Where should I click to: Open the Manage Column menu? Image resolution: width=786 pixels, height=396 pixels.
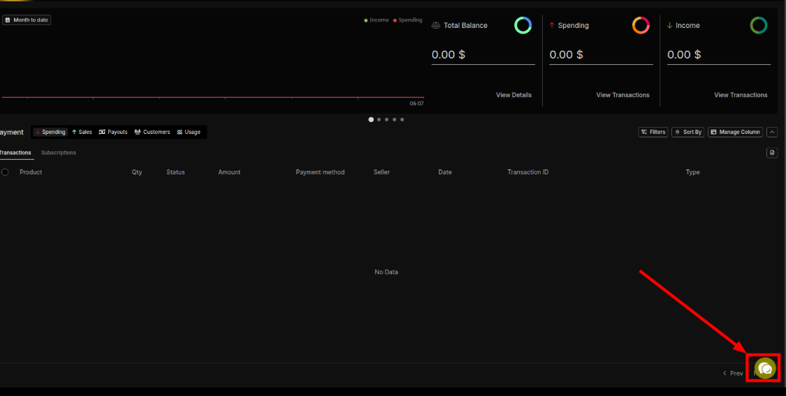click(736, 132)
